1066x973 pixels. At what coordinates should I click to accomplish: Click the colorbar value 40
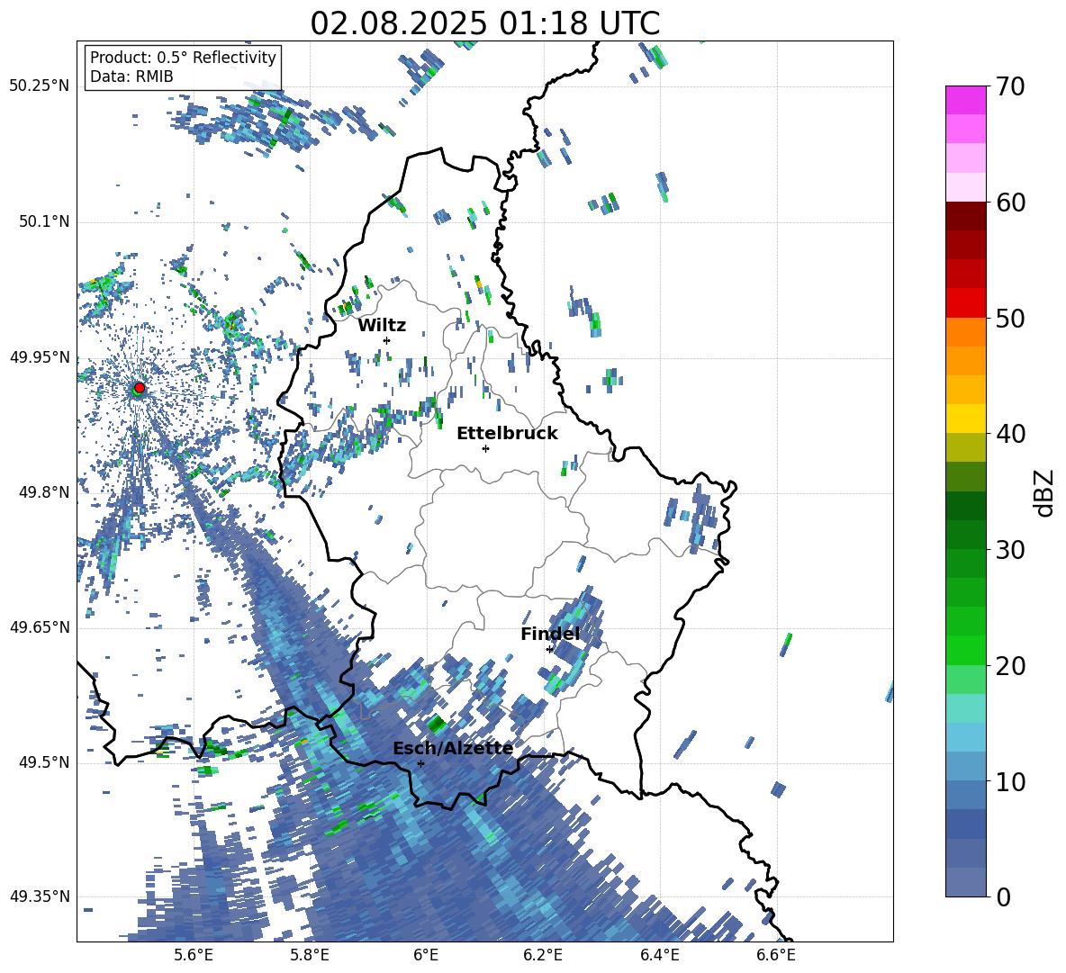pyautogui.click(x=1010, y=434)
